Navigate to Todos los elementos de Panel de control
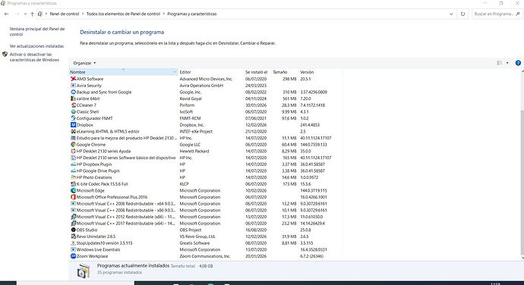Viewport: 524px width, 285px height. click(x=123, y=14)
